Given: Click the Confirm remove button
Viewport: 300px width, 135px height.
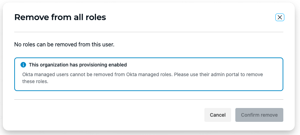Looking at the screenshot, I should [259, 115].
